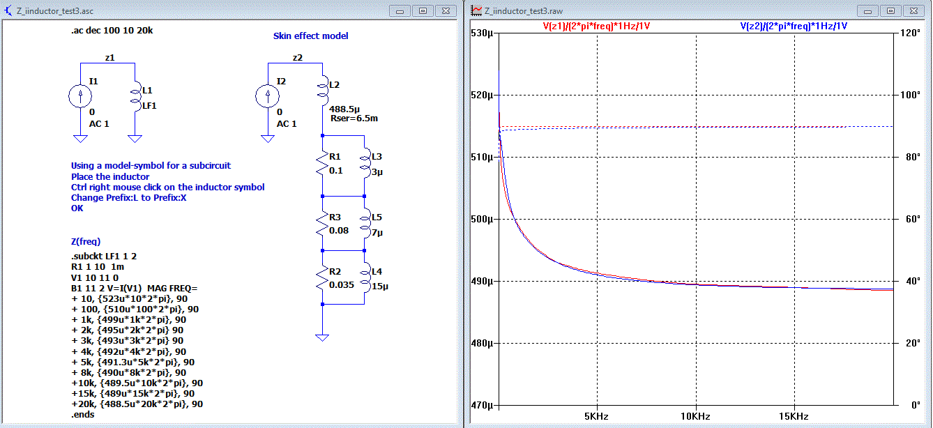
Task: Click the waveform window title icon
Action: coord(477,10)
